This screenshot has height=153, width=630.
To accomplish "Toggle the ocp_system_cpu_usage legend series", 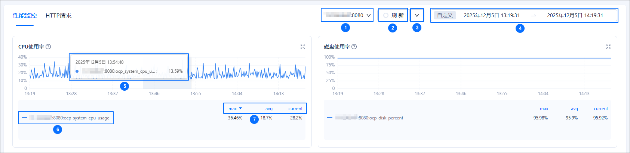I will 65,118.
